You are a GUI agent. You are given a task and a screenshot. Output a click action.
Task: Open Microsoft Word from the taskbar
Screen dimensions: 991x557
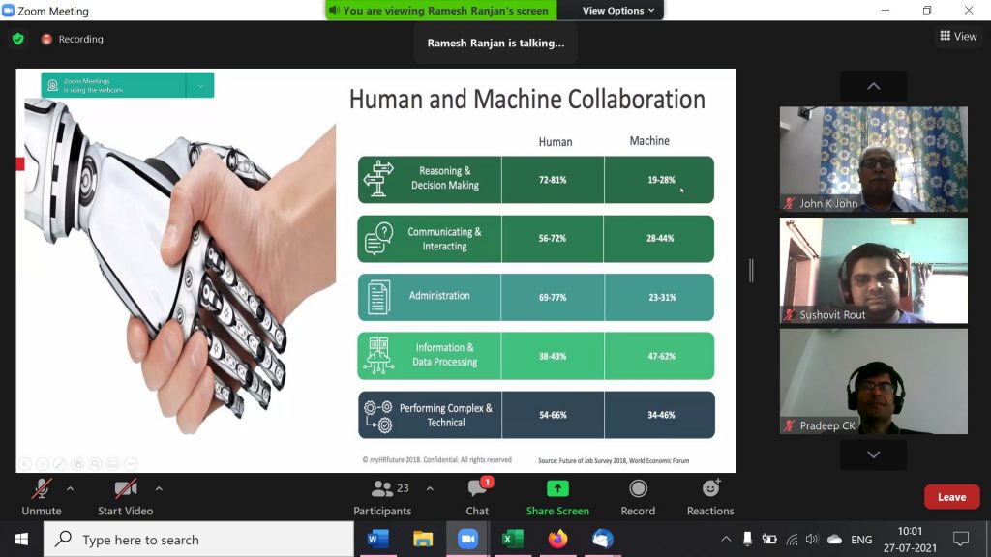tap(376, 539)
